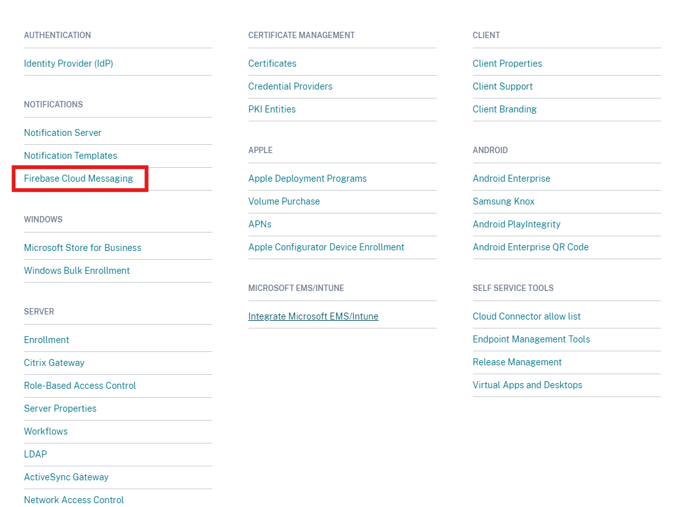Click Apple Deployment Programs
This screenshot has width=691, height=507.
tap(307, 179)
